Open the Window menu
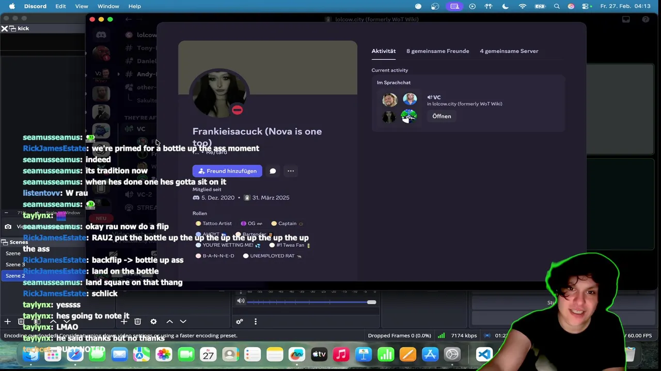661x371 pixels. [x=108, y=6]
